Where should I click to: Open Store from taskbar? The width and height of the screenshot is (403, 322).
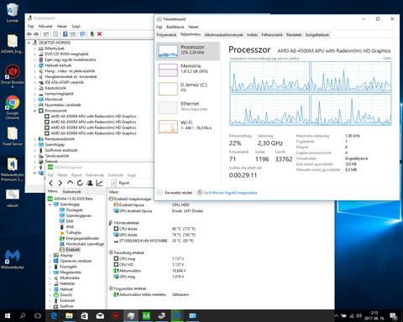[84, 316]
